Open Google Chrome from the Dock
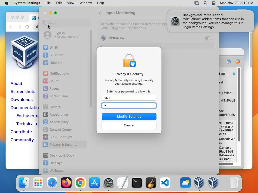The image size is (258, 193). point(80,183)
